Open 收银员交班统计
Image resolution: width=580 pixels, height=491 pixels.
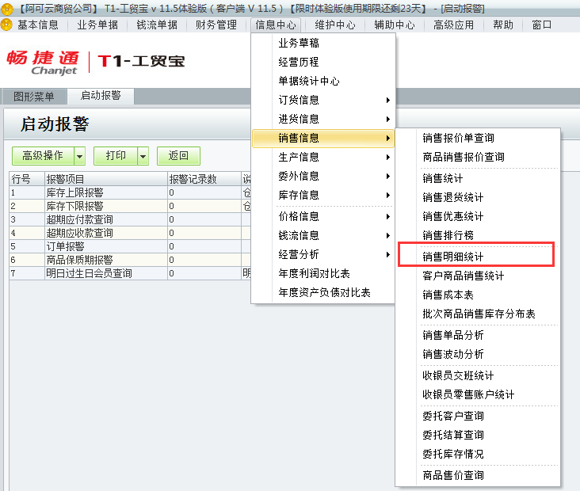[x=478, y=375]
